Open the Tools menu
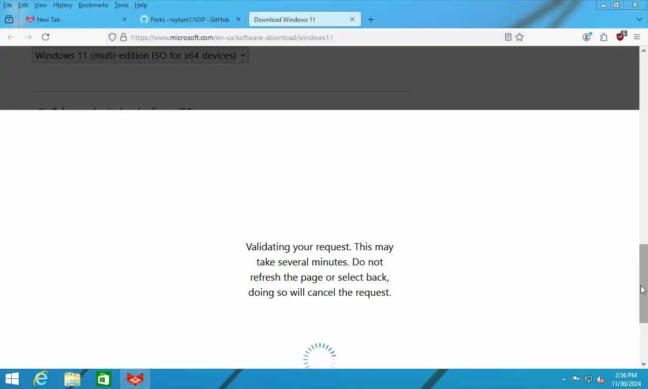This screenshot has width=648, height=389. pos(121,5)
